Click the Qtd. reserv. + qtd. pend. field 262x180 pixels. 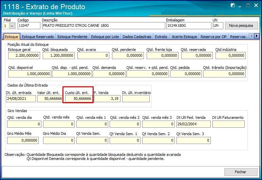148,74
